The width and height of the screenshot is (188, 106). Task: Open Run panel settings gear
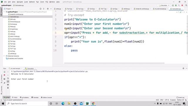click(183, 68)
